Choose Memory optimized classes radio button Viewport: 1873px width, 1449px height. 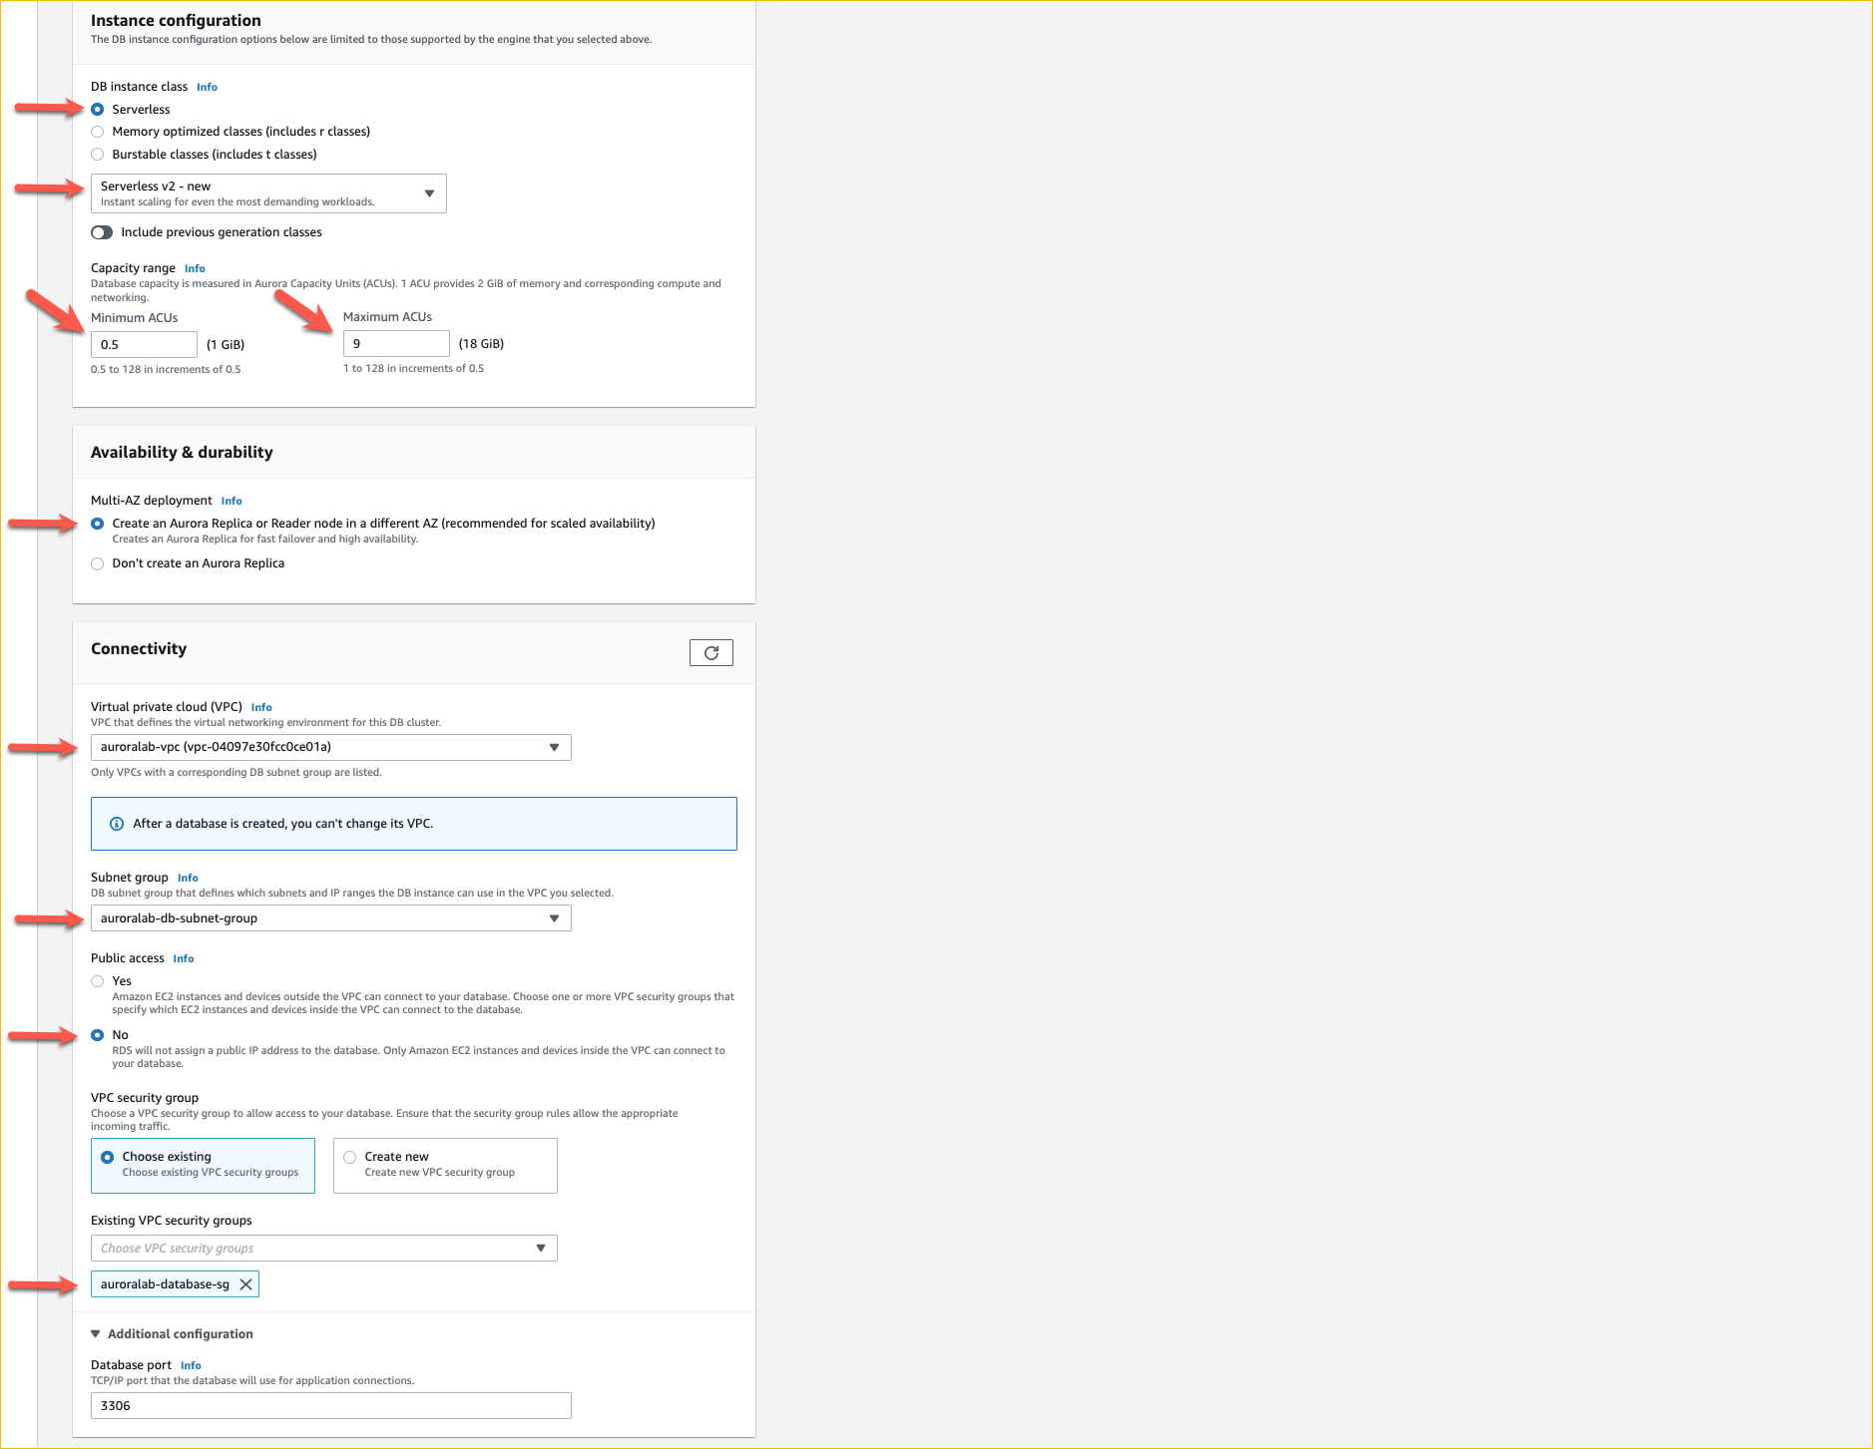click(x=98, y=132)
